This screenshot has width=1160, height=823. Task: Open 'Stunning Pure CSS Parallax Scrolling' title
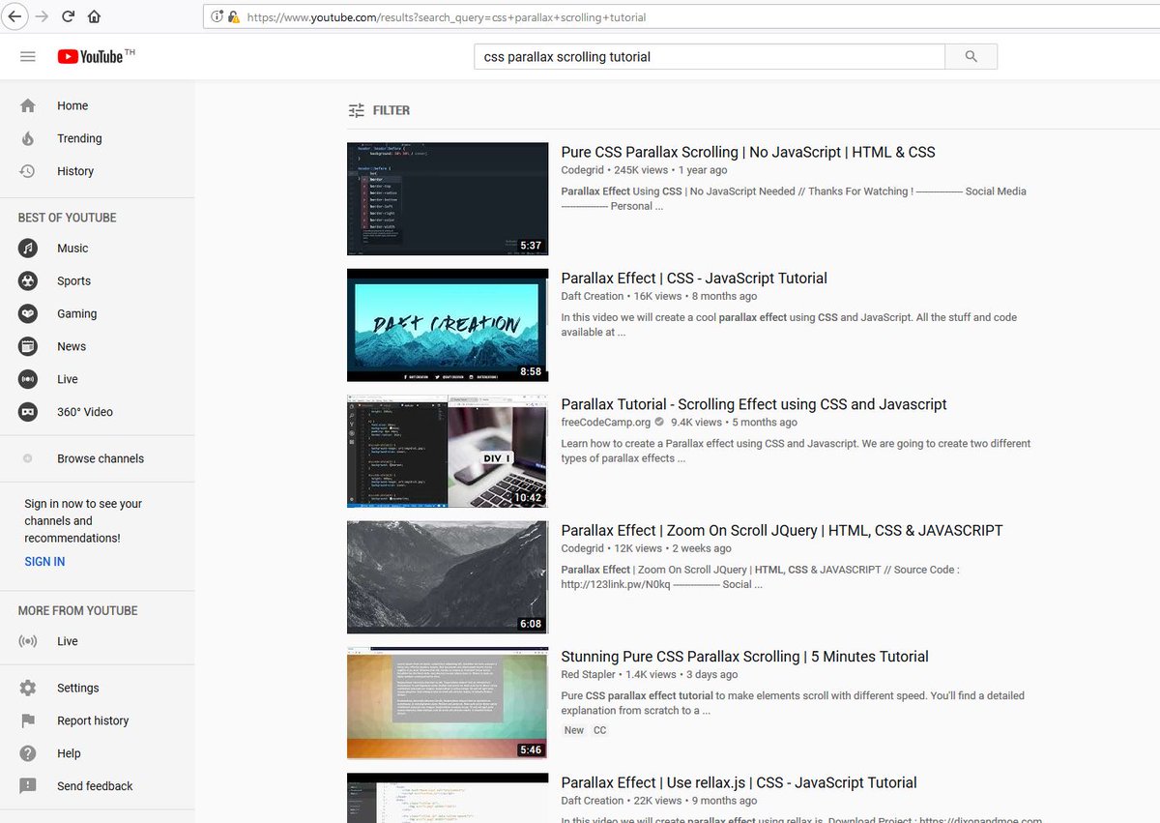[x=744, y=657]
